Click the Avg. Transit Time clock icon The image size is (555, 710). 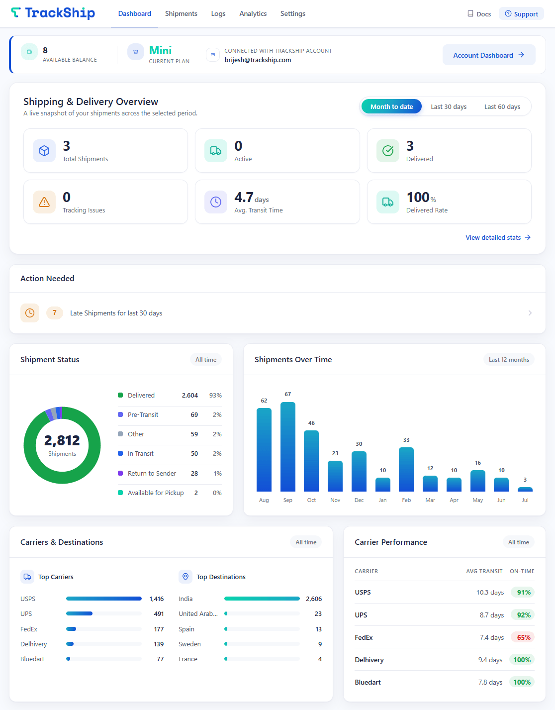(x=216, y=202)
